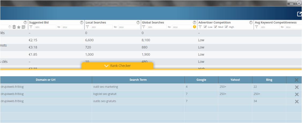Click the 1,900 global searches value
The image size is (302, 123).
tap(146, 55)
